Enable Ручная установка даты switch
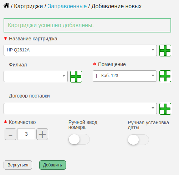The width and height of the screenshot is (179, 175). [x=138, y=140]
